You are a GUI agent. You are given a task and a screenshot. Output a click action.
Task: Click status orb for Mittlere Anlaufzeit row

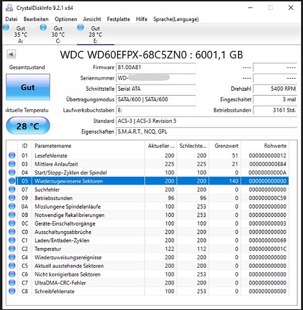[12, 164]
